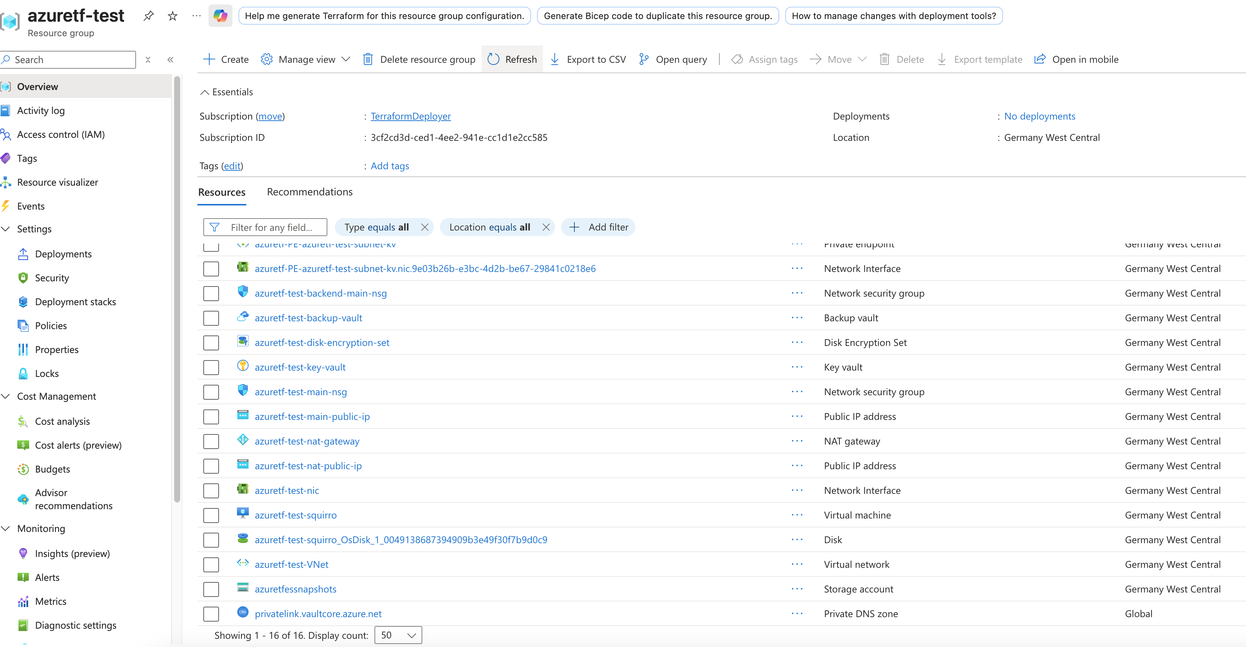Open Activity log in side menu
Screen dimensions: 1246x647
(x=41, y=111)
